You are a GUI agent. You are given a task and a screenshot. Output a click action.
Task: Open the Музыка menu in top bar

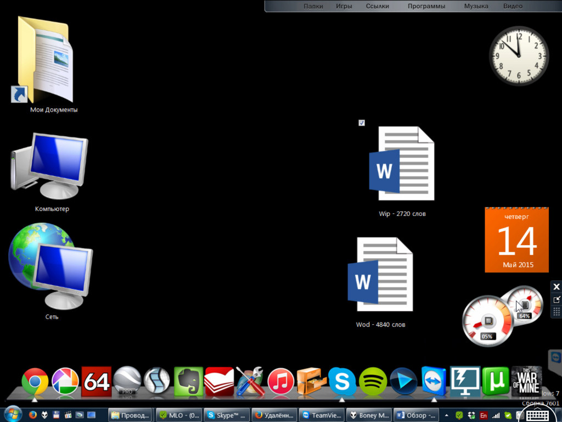(476, 6)
